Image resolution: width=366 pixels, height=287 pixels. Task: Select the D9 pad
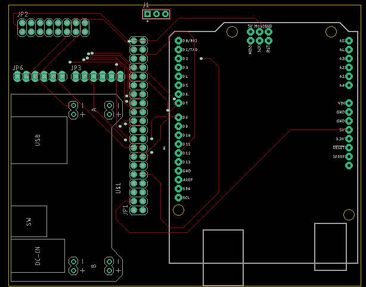pos(178,126)
